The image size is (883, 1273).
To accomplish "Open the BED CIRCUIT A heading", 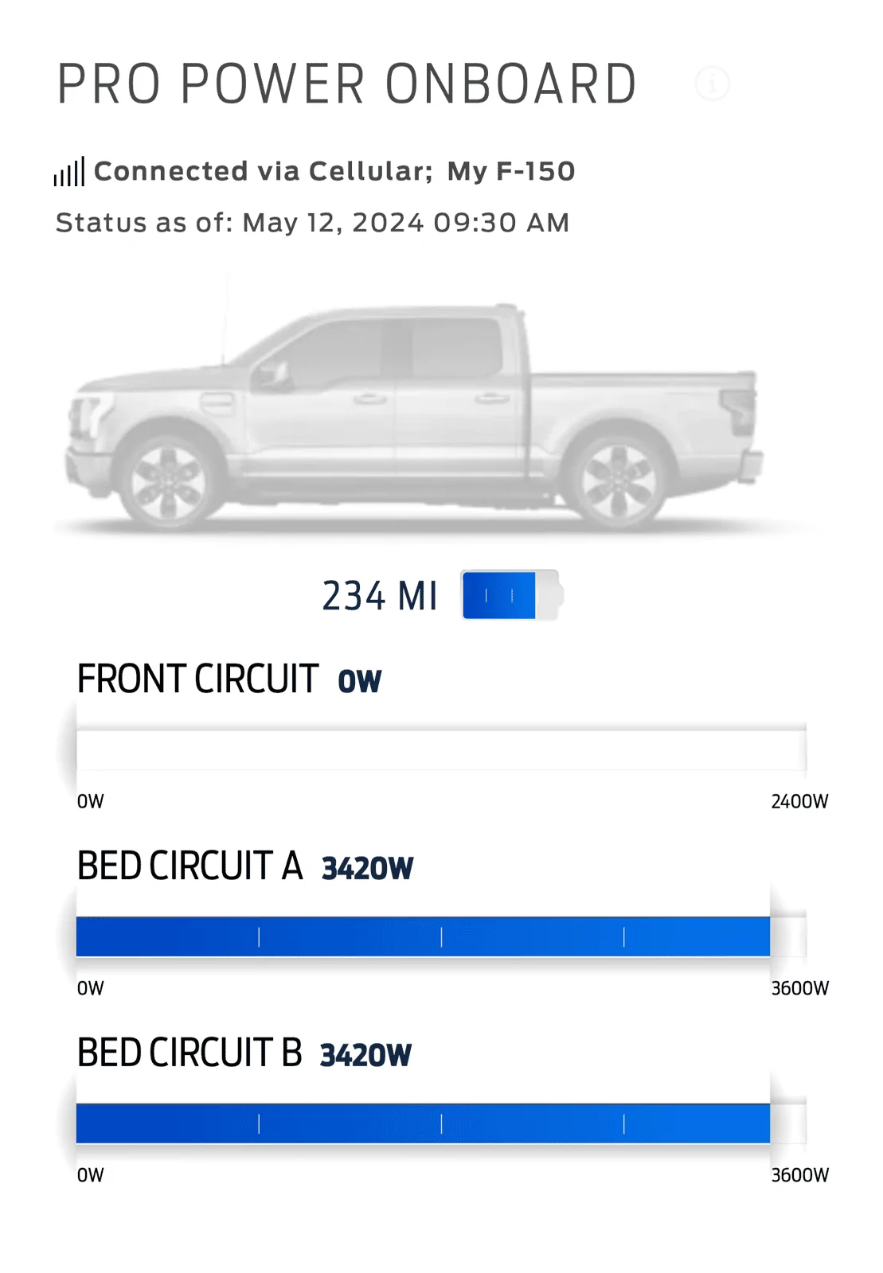I will pyautogui.click(x=189, y=866).
